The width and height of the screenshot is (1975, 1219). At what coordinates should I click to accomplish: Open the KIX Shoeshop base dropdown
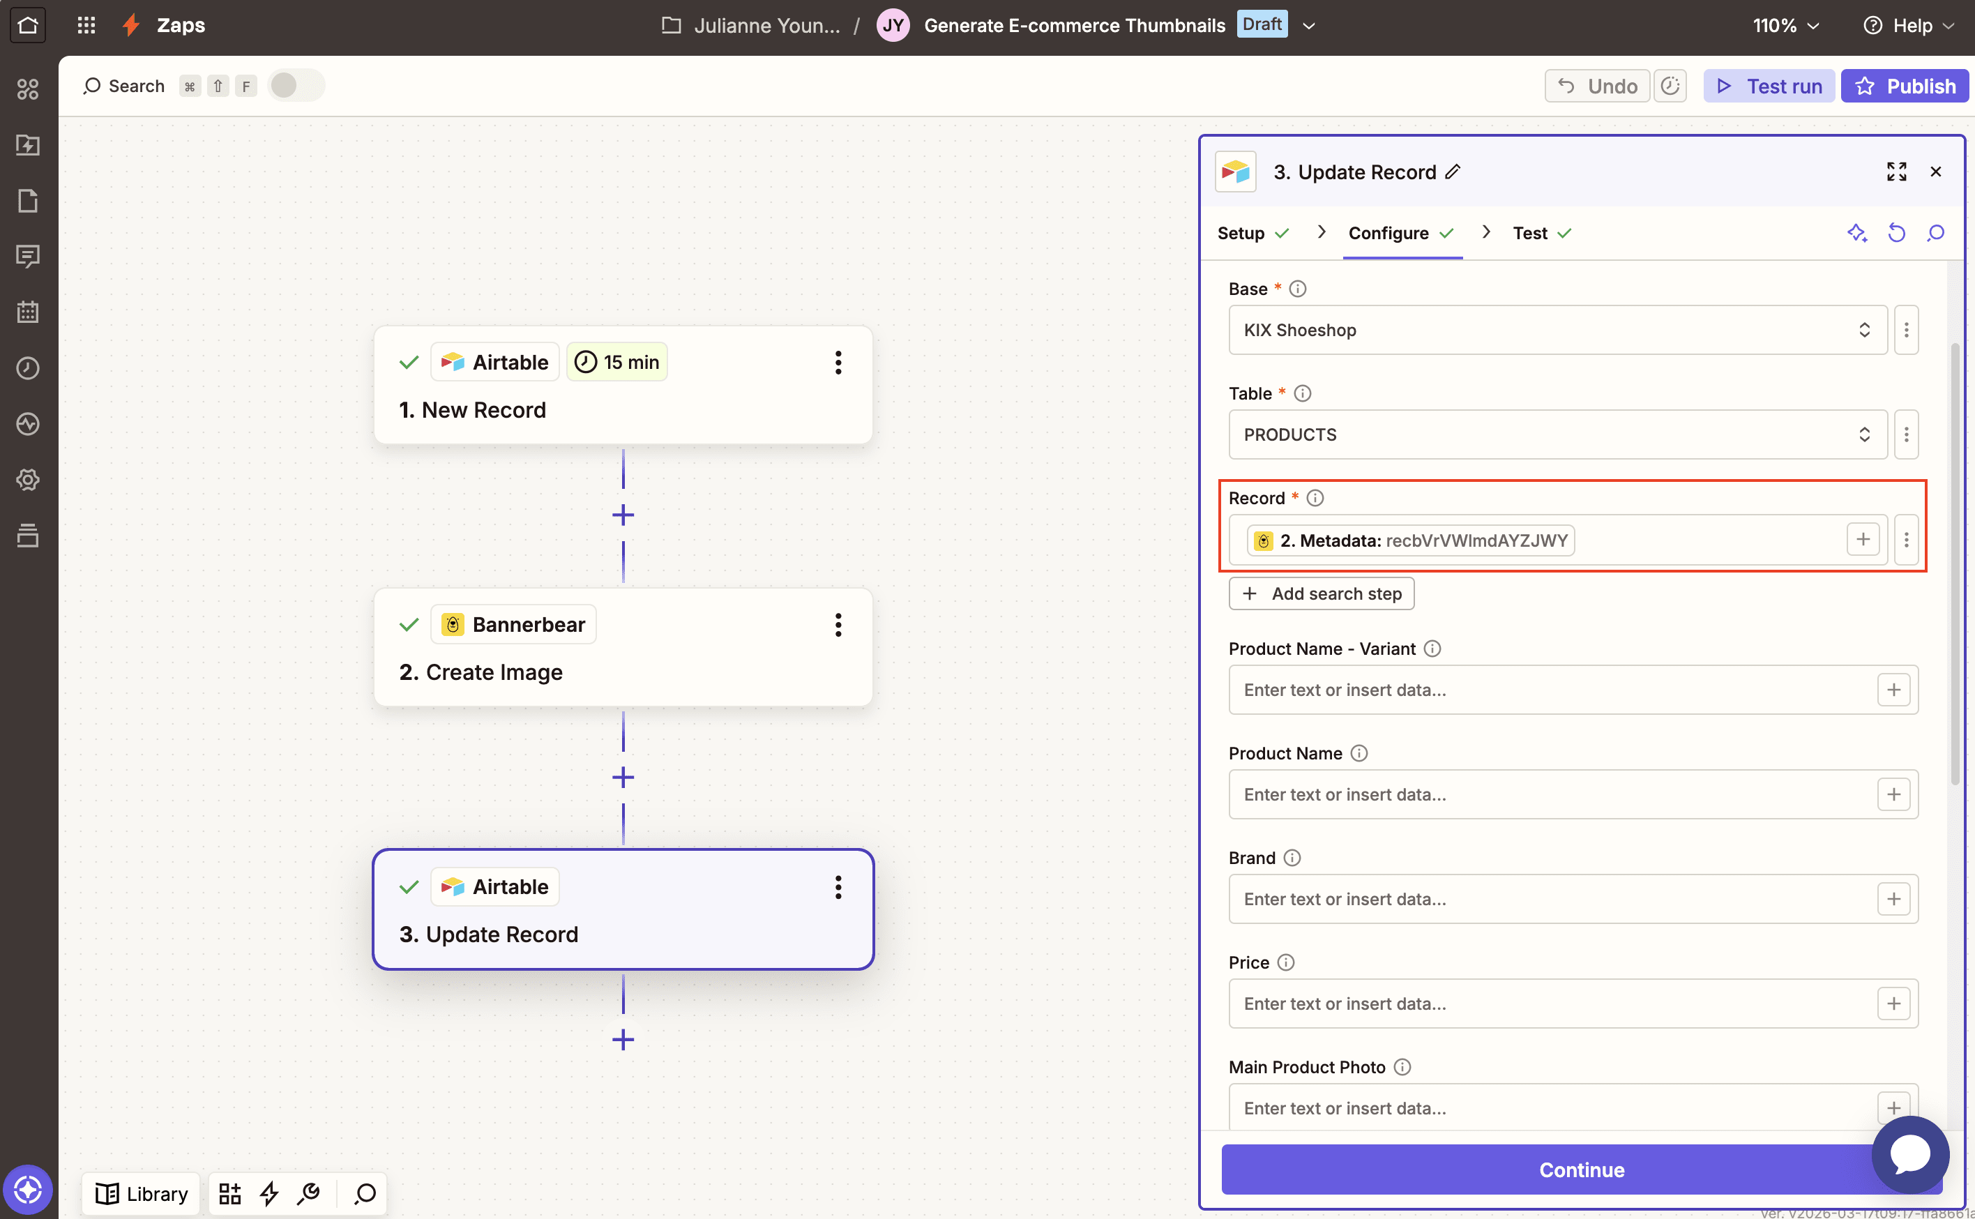(x=1556, y=330)
